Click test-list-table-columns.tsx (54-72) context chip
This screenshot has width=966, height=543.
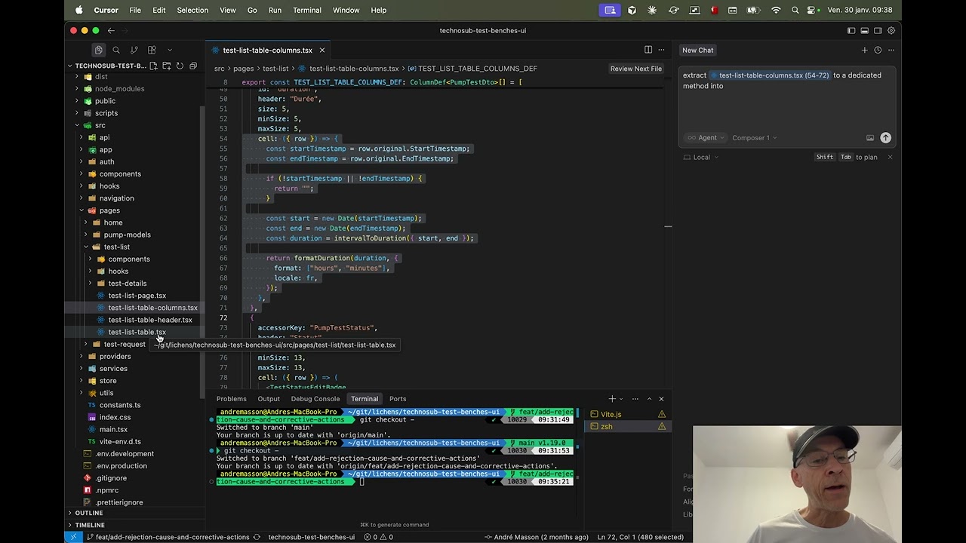pyautogui.click(x=770, y=75)
